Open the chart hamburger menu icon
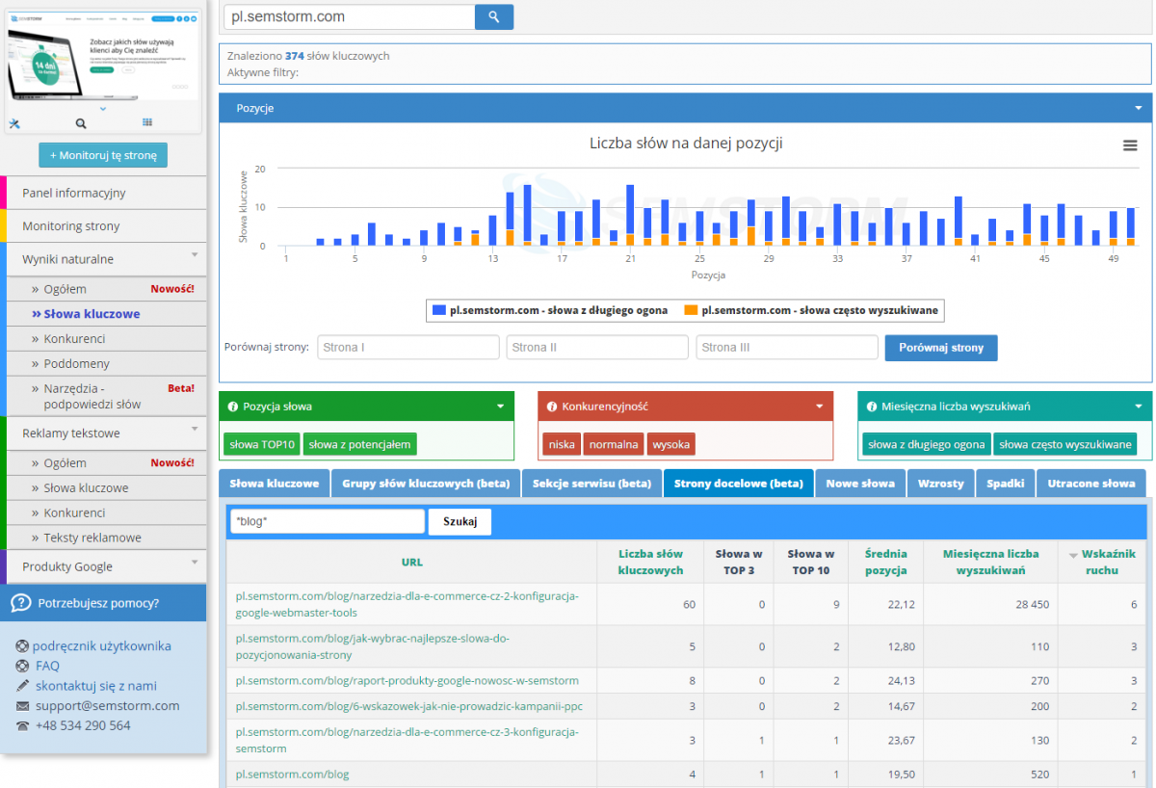The width and height of the screenshot is (1156, 788). pyautogui.click(x=1130, y=145)
